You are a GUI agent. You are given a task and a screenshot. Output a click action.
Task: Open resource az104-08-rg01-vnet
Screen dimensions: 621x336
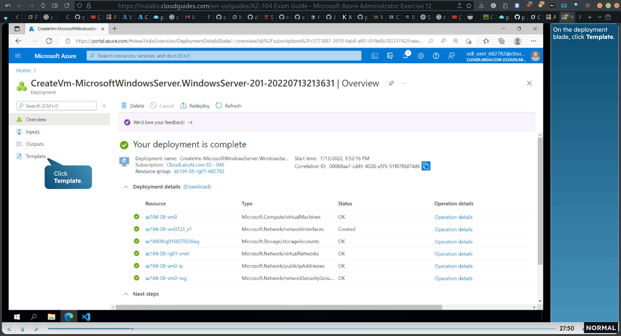click(167, 254)
